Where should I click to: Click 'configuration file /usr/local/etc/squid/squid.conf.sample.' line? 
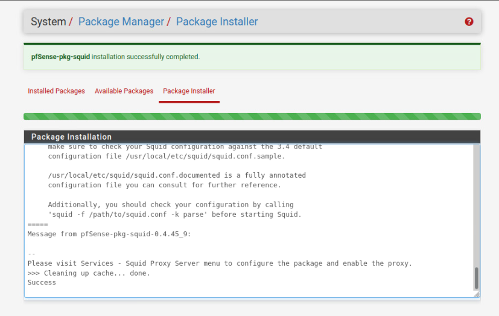(x=167, y=156)
